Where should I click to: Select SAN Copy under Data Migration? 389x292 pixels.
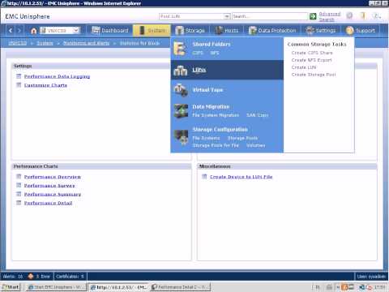257,115
